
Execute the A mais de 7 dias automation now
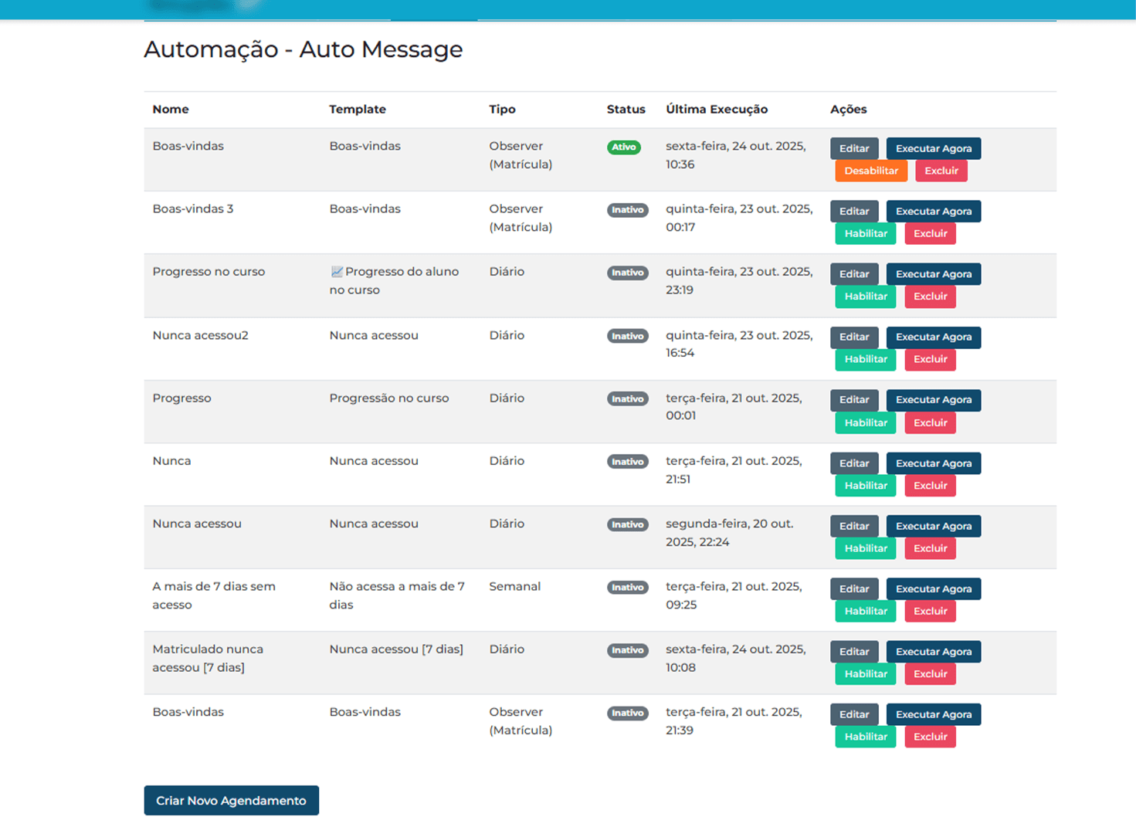point(933,588)
